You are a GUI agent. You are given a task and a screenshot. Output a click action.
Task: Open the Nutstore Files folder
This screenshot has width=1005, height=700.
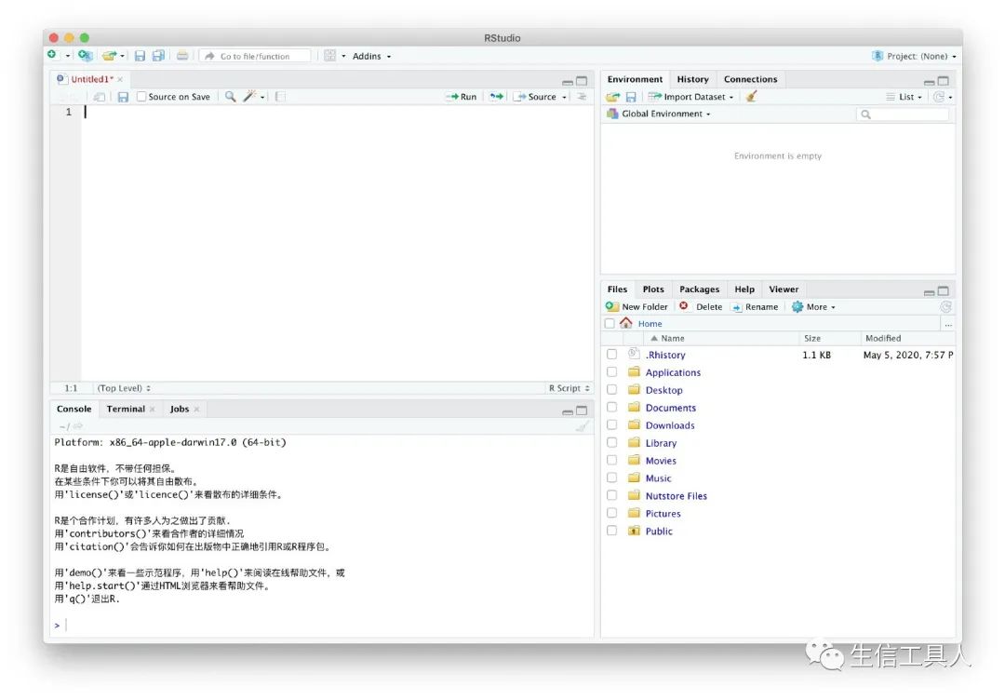[x=676, y=495]
